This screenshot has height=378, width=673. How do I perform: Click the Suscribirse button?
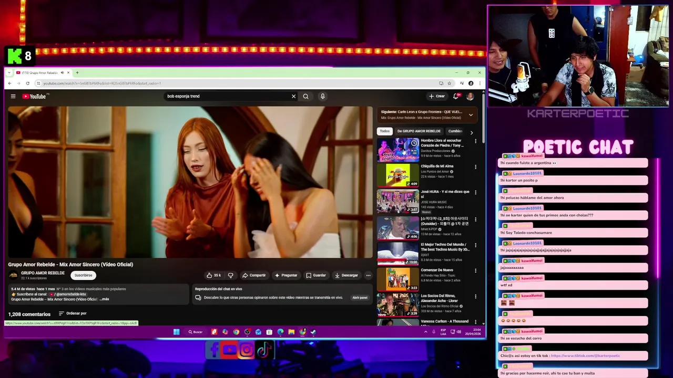click(83, 275)
